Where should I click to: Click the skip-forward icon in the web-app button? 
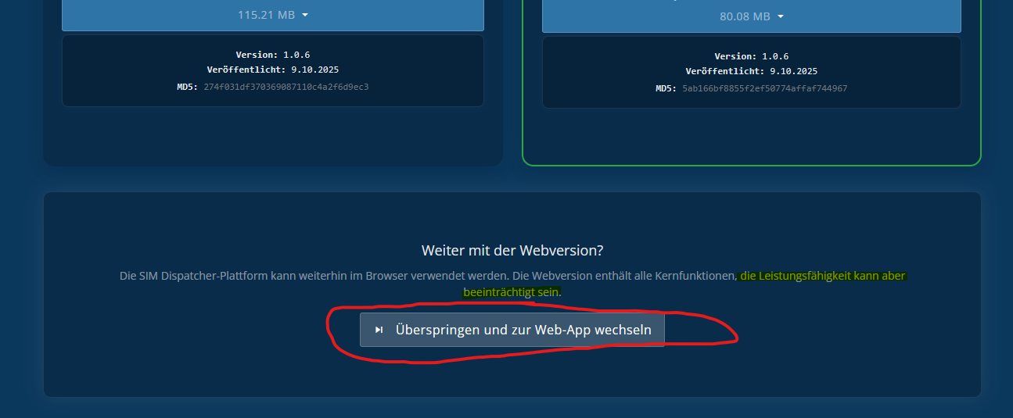(x=379, y=330)
